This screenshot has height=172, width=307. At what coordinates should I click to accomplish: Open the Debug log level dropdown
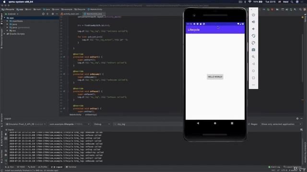[x=102, y=124]
